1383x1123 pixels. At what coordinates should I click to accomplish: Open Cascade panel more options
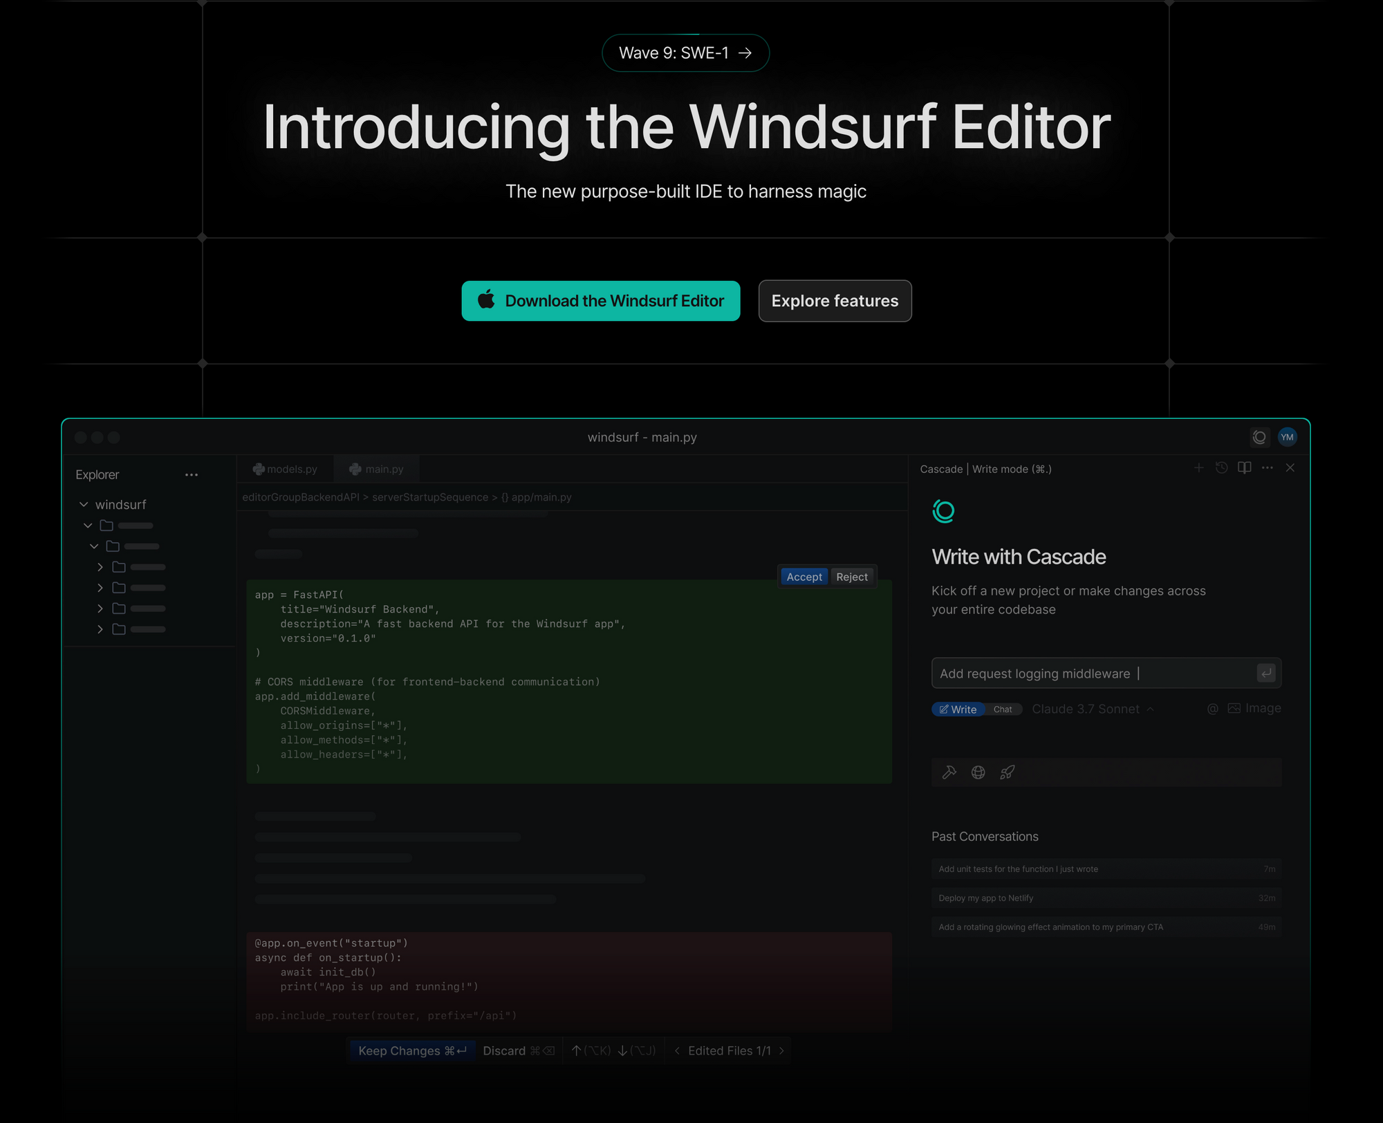pyautogui.click(x=1268, y=468)
